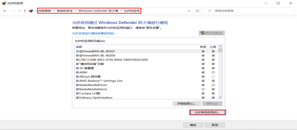Select 允许的应用 breadcrumb

[x=132, y=11]
